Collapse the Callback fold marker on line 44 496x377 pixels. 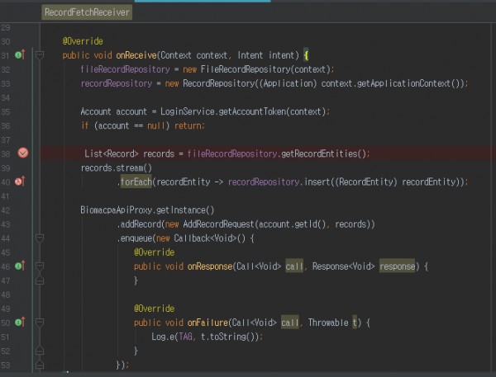coord(40,238)
